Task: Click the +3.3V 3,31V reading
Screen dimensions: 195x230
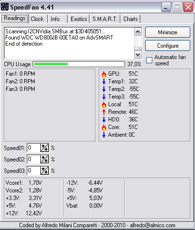Action: click(x=24, y=198)
